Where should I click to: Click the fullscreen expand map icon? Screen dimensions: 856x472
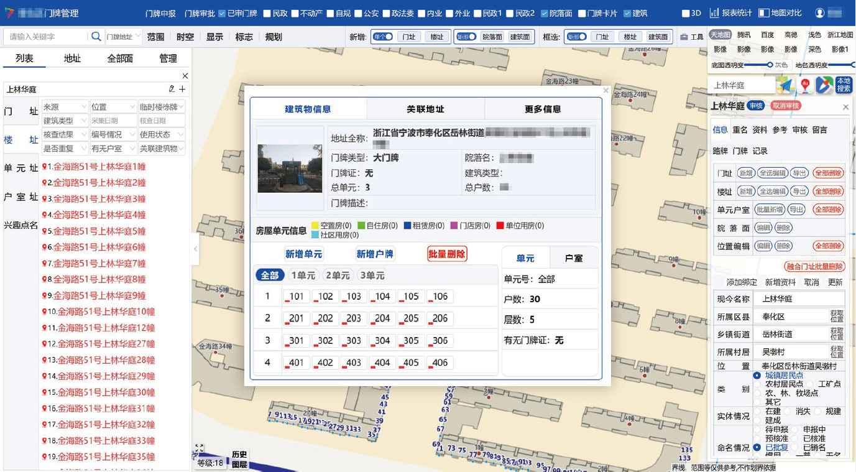(x=199, y=448)
